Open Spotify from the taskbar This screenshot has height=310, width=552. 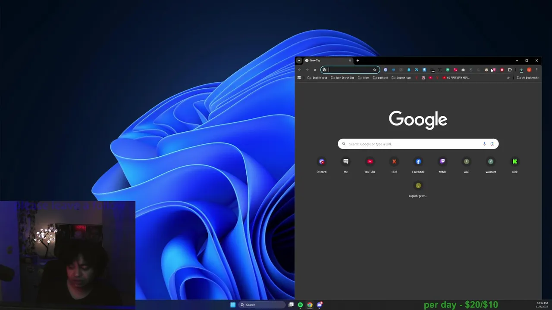[x=300, y=305]
